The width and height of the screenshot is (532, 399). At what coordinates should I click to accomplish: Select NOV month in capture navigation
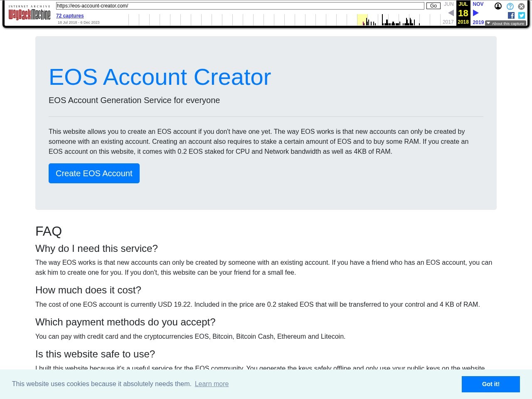coord(478,4)
